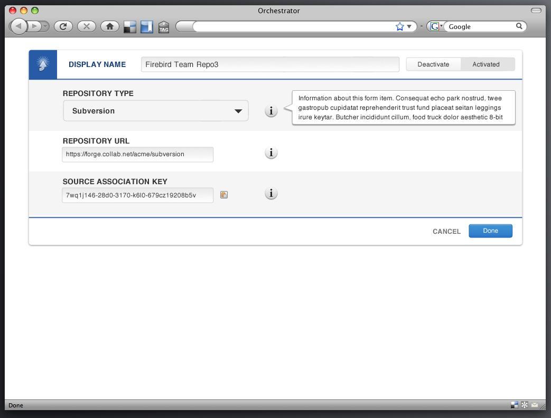Select the Deactivate toggle option
551x418 pixels.
pos(433,64)
